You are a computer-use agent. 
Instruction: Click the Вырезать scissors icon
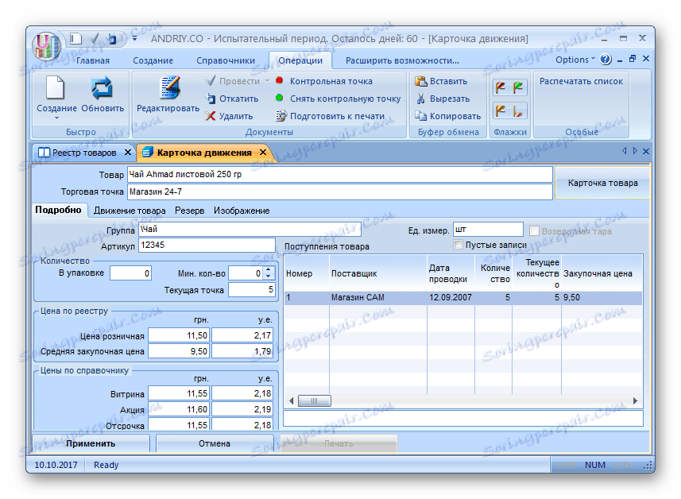[421, 99]
